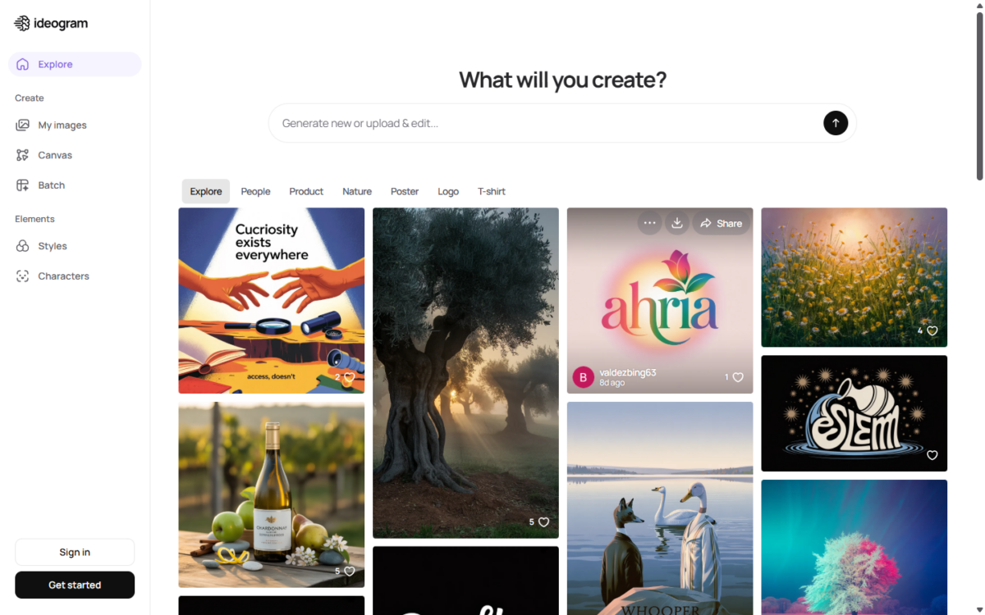The image size is (985, 615).
Task: Download the ahria logo image
Action: click(x=677, y=223)
